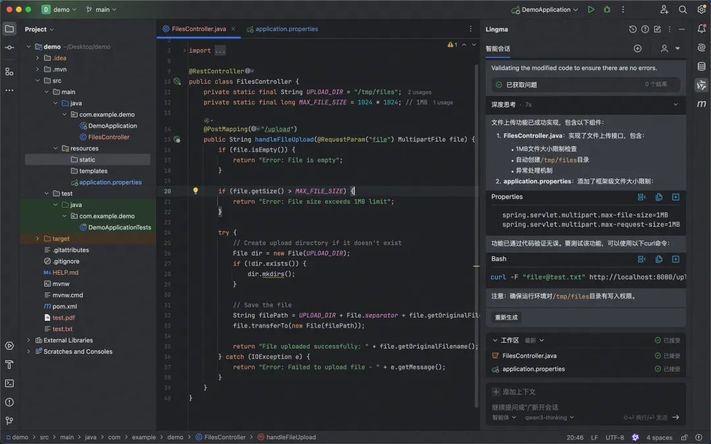Click the editor vertical scrollbar
The height and width of the screenshot is (444, 711).
476,236
